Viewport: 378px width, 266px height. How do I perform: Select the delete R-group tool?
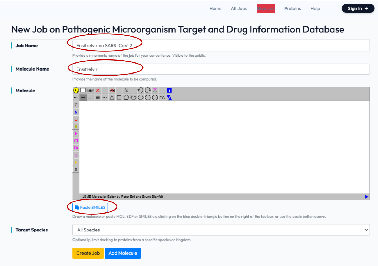point(112,90)
